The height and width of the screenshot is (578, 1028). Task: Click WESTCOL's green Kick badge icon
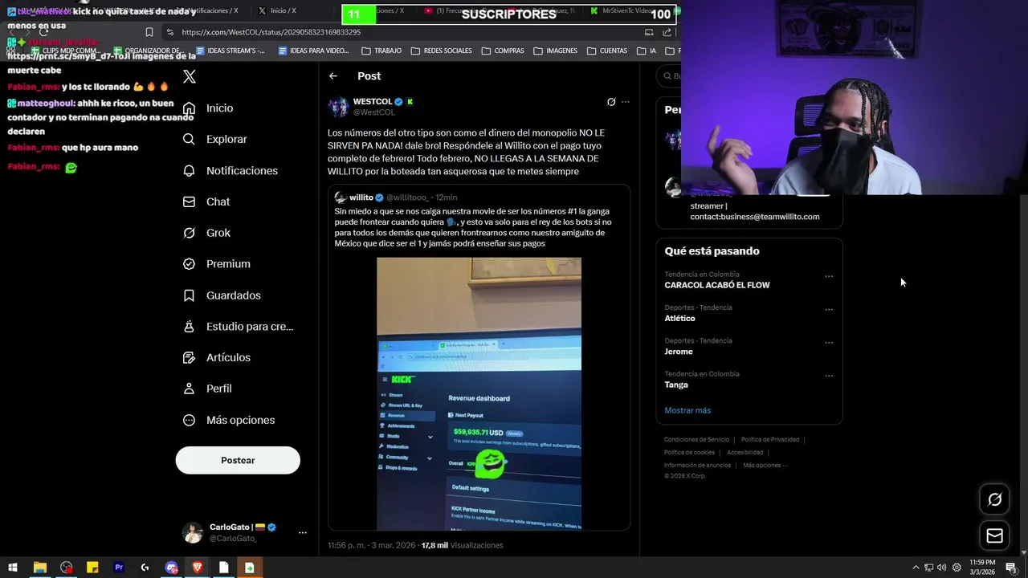pos(410,102)
